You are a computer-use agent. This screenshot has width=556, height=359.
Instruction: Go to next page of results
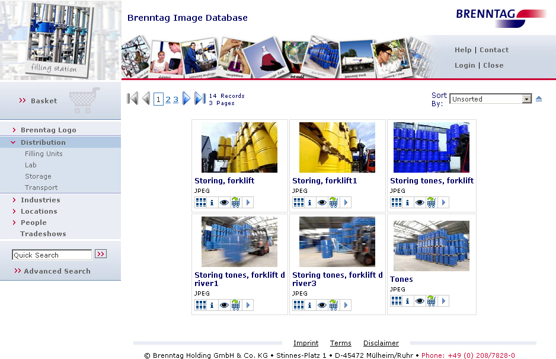(186, 99)
